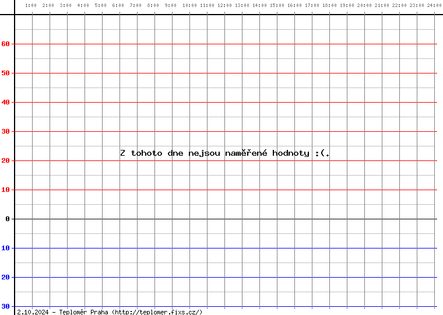Click the blue 10 temperature label
This screenshot has height=315, width=443.
coord(5,248)
